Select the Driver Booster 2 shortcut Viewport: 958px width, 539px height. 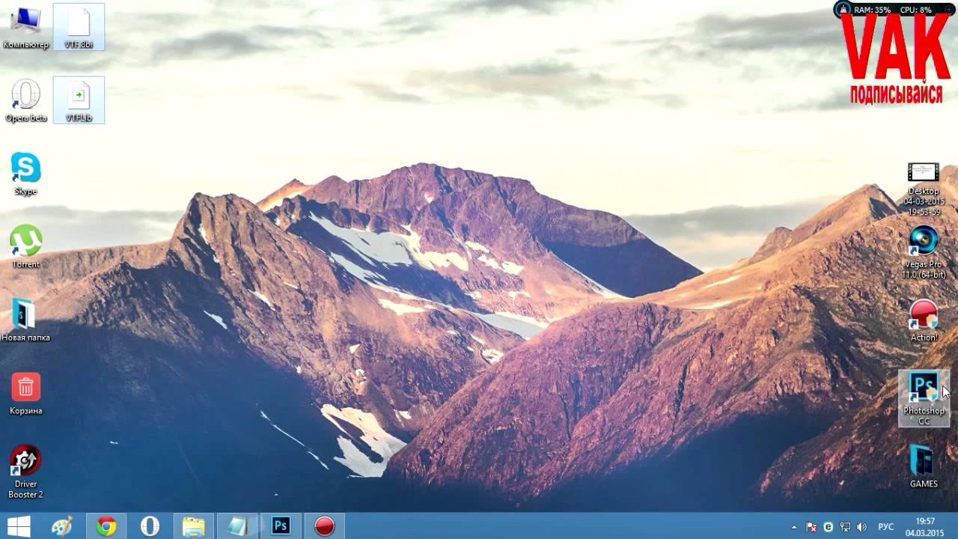click(x=25, y=472)
